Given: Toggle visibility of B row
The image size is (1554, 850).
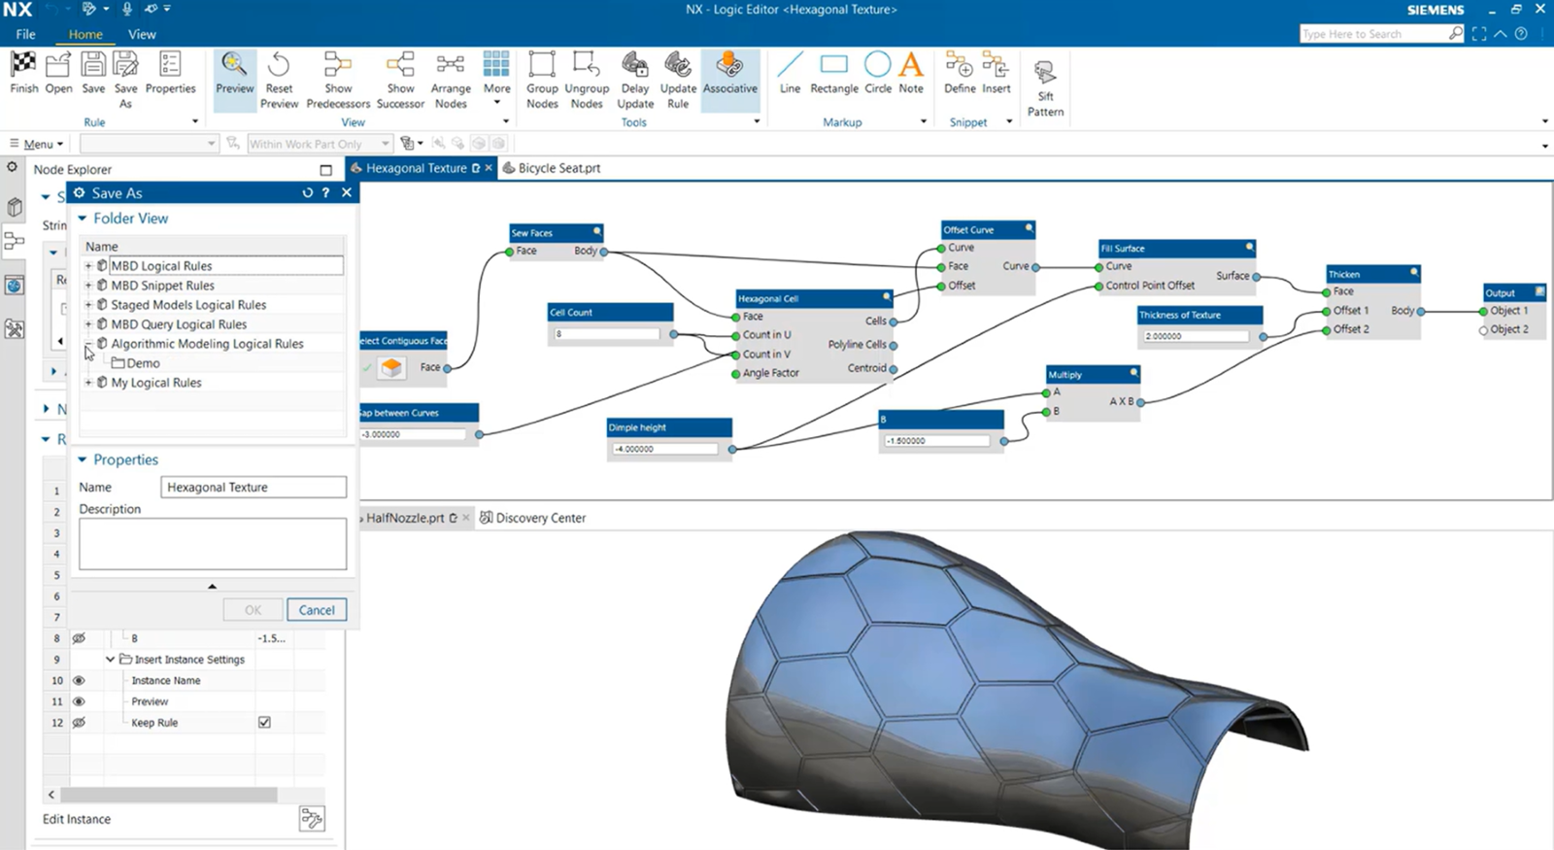Looking at the screenshot, I should [79, 638].
